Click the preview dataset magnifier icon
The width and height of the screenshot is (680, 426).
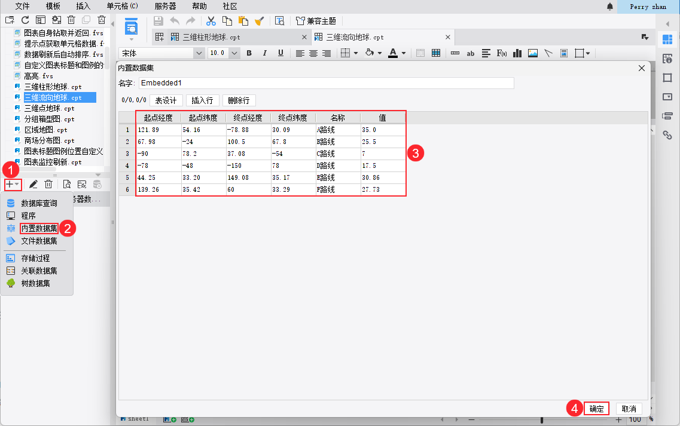click(66, 184)
